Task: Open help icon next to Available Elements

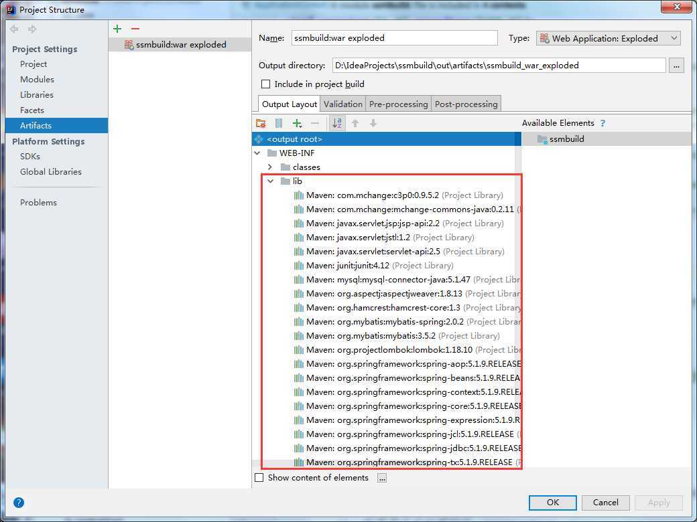Action: click(603, 123)
